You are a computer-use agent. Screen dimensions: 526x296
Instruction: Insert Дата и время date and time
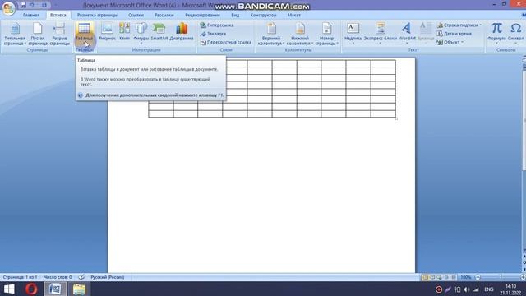point(454,34)
